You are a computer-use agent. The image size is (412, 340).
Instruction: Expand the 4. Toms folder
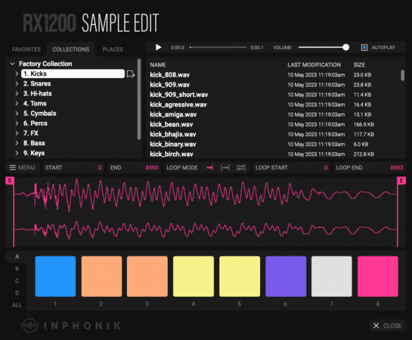pyautogui.click(x=17, y=104)
